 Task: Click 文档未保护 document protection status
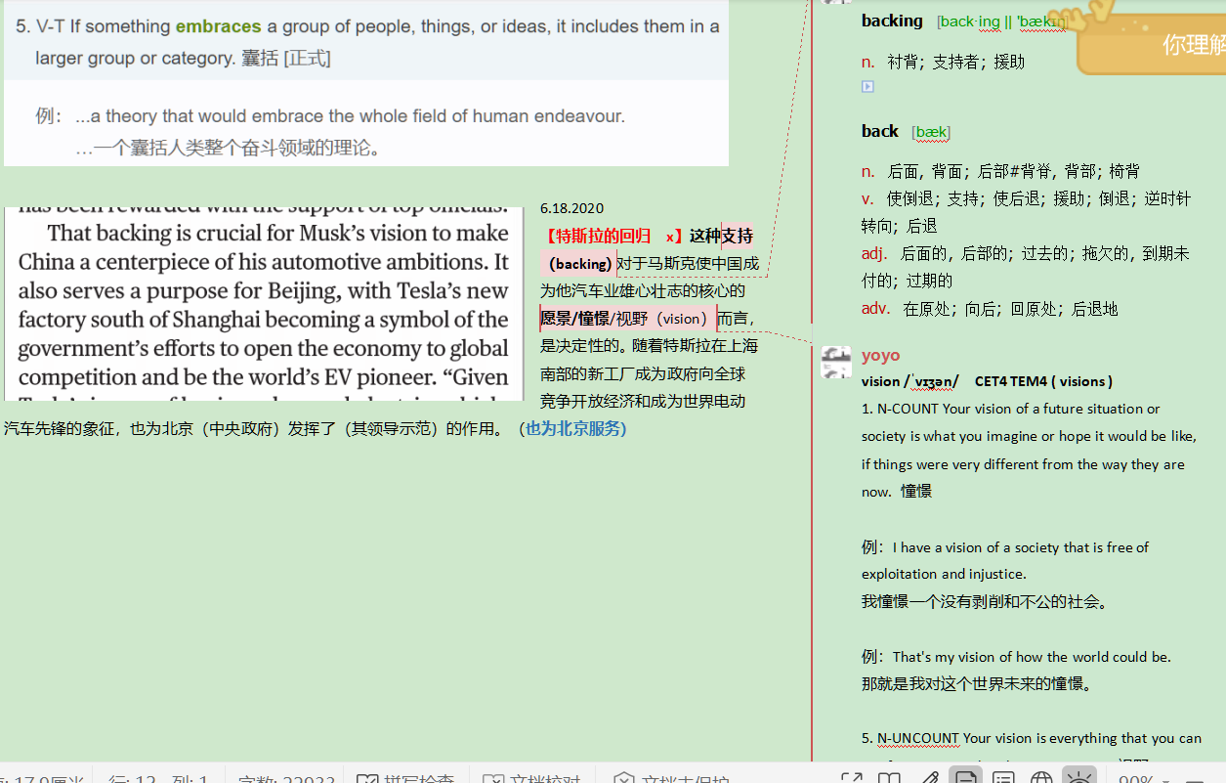[x=672, y=779]
